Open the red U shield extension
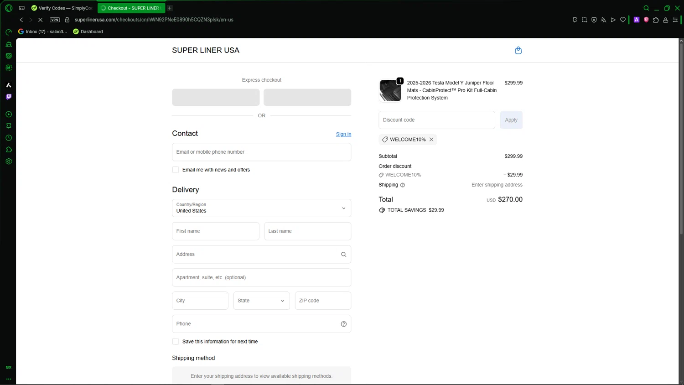The height and width of the screenshot is (385, 684). tap(646, 20)
